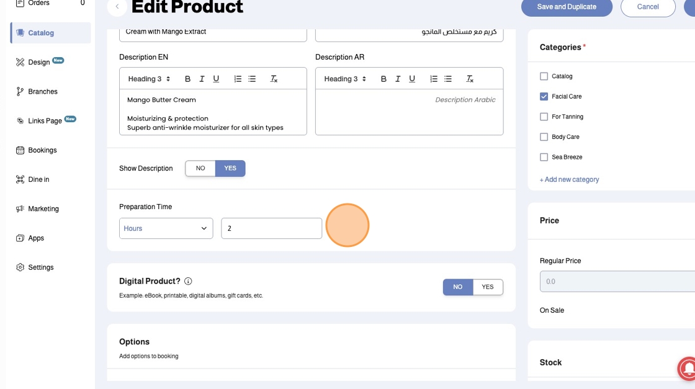This screenshot has height=389, width=695.
Task: Open Marketing in the sidebar
Action: click(x=43, y=209)
